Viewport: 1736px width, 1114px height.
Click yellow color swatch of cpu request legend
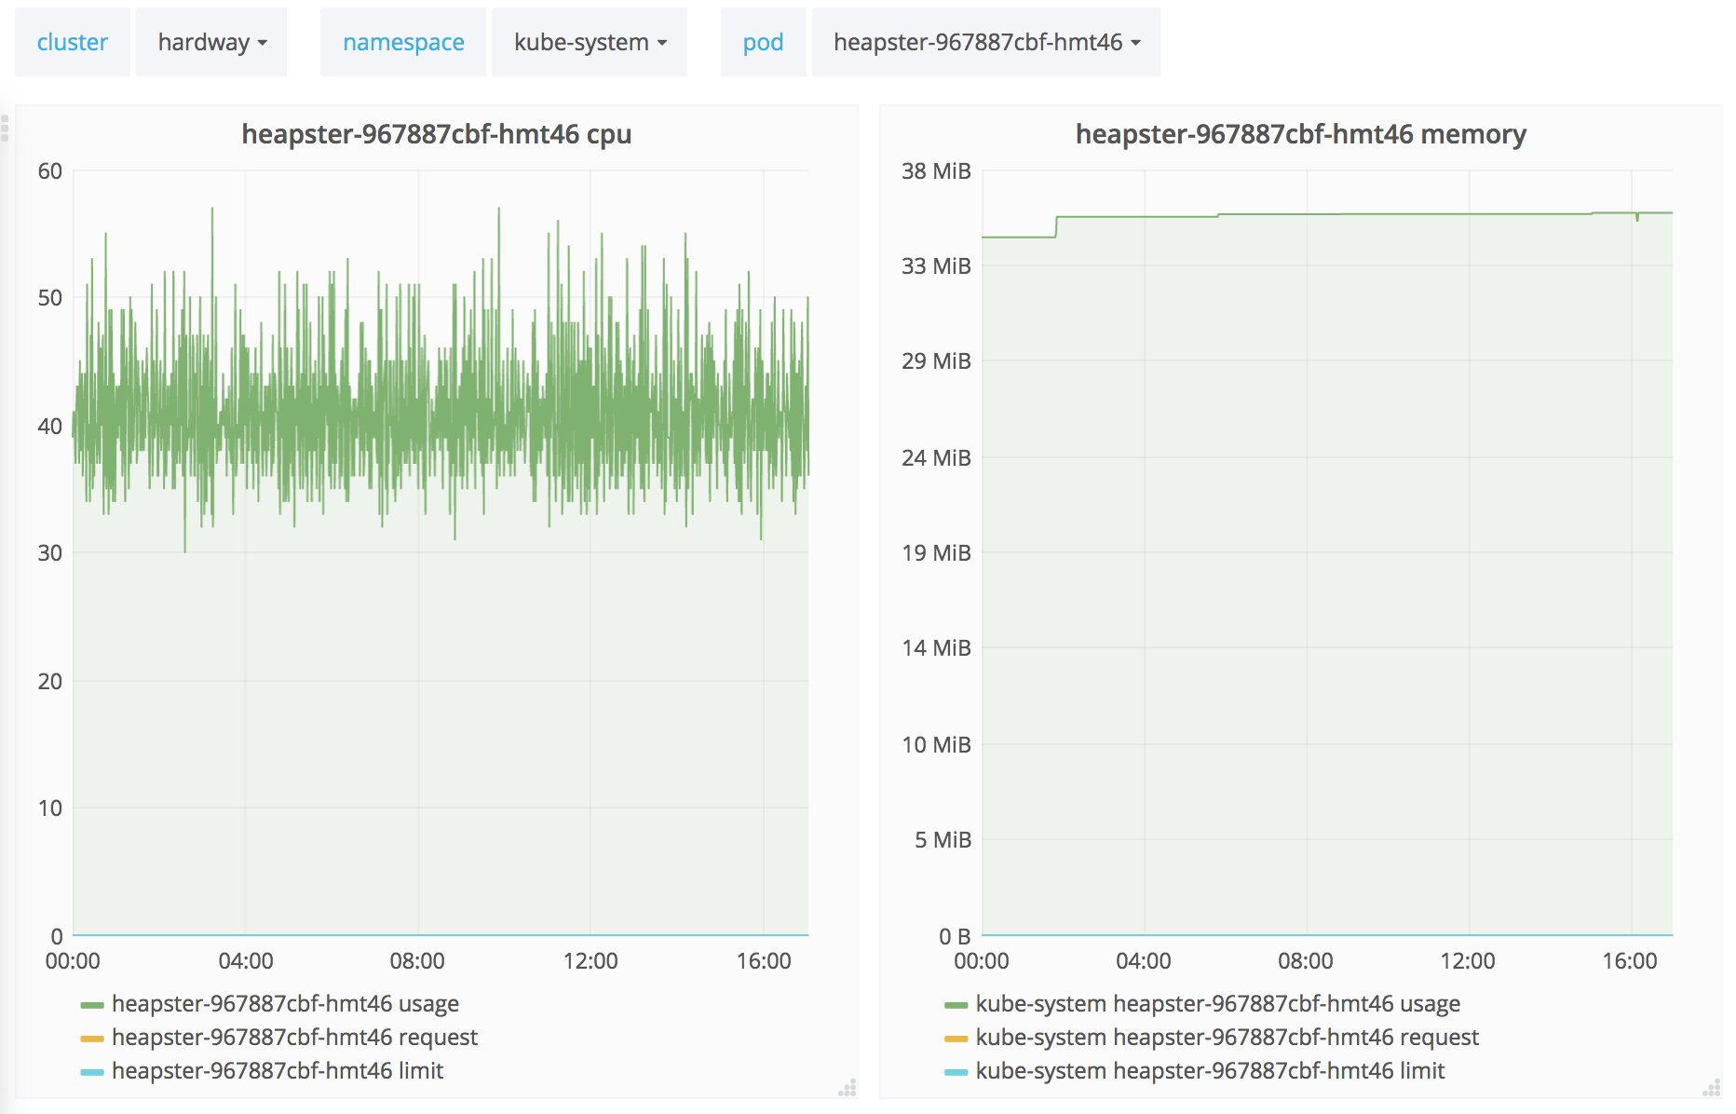point(92,1039)
